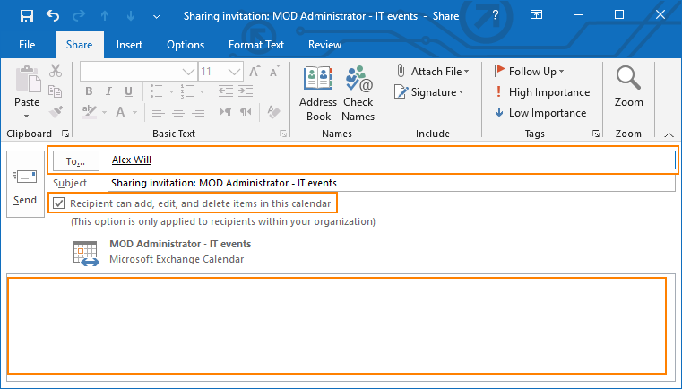Open Ribbon Display Options

click(x=536, y=15)
